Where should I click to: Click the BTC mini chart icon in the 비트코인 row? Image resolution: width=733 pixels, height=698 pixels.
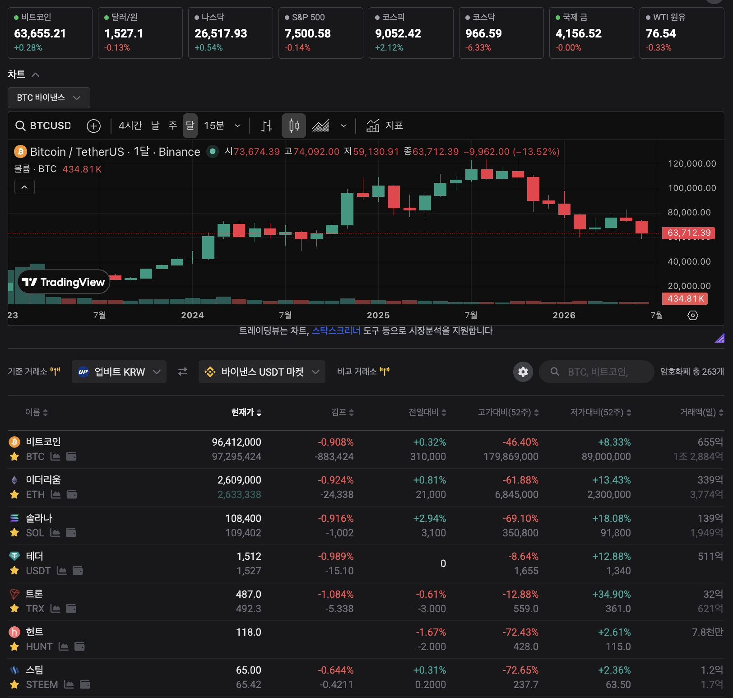coord(56,456)
